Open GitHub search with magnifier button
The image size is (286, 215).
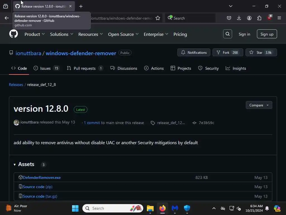(x=227, y=34)
